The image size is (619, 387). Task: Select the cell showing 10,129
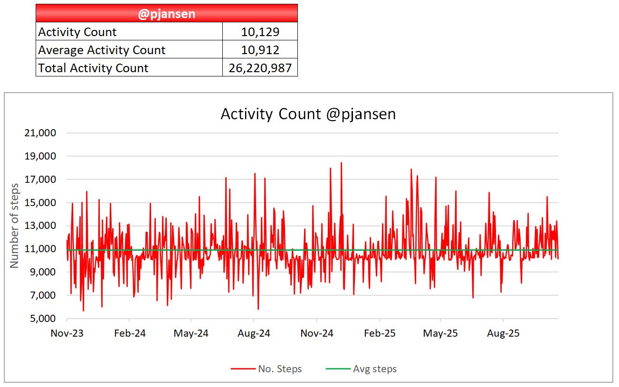pos(260,32)
